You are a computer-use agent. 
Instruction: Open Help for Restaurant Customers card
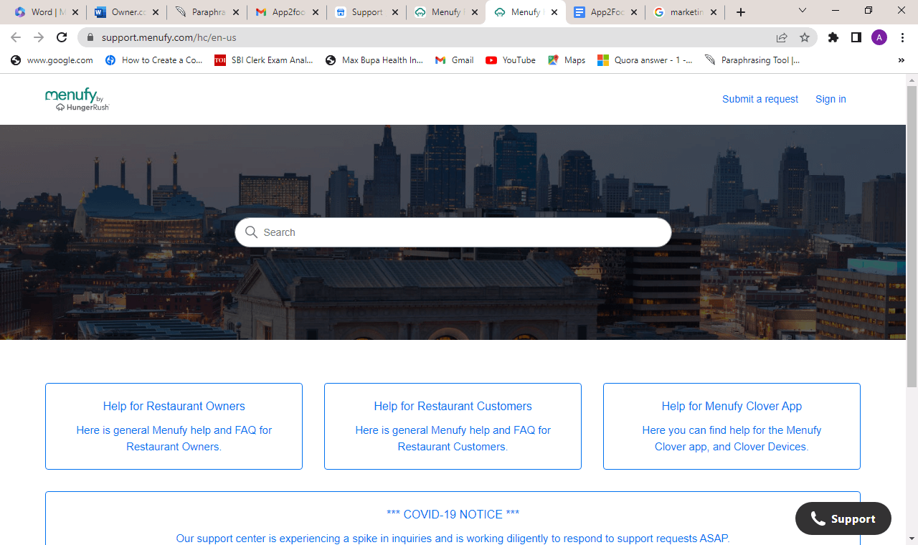[453, 426]
